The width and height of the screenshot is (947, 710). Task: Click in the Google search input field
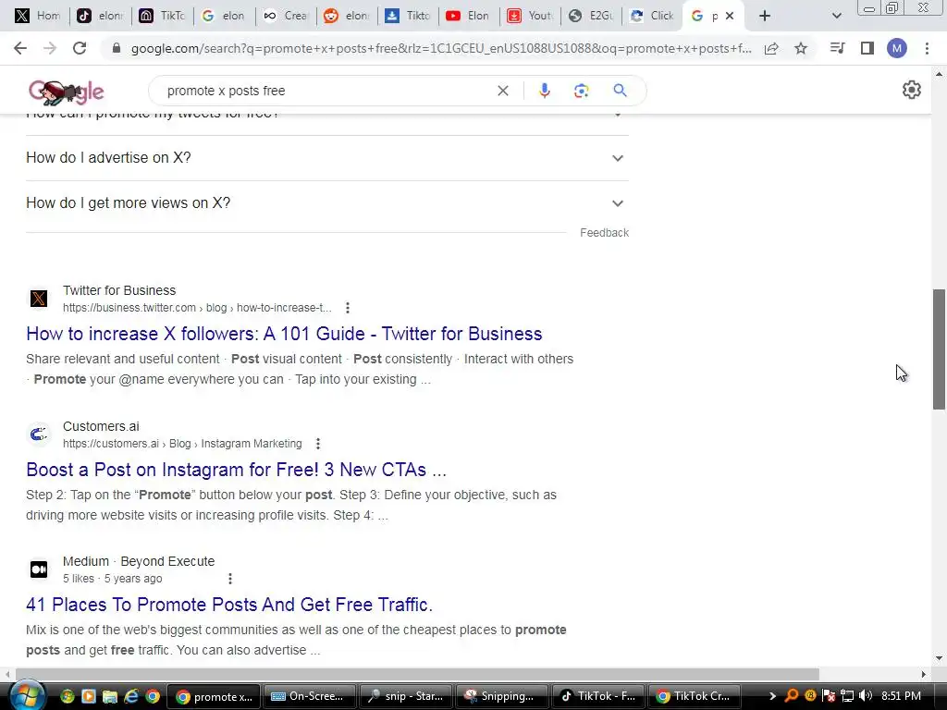pyautogui.click(x=326, y=91)
